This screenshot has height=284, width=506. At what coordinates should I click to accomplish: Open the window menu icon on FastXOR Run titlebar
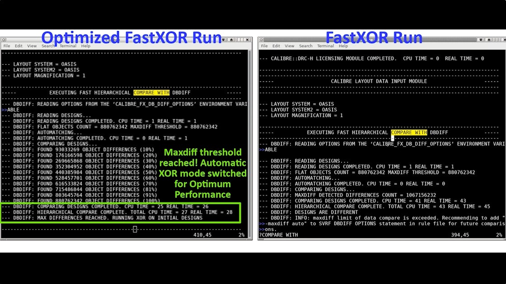(261, 40)
